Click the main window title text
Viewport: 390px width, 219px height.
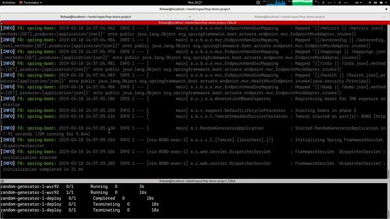(x=195, y=9)
